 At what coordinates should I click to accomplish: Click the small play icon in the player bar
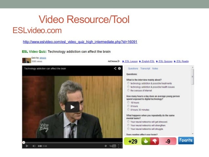(x=27, y=146)
